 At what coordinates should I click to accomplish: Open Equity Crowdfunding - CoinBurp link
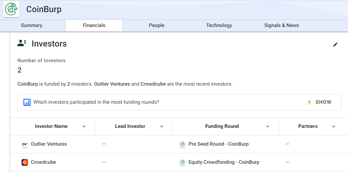click(x=224, y=162)
